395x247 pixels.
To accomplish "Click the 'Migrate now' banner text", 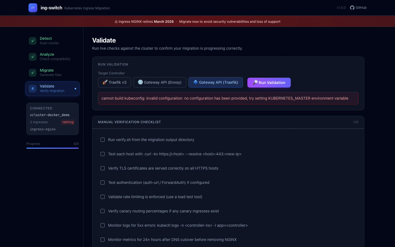I will pyautogui.click(x=230, y=22).
